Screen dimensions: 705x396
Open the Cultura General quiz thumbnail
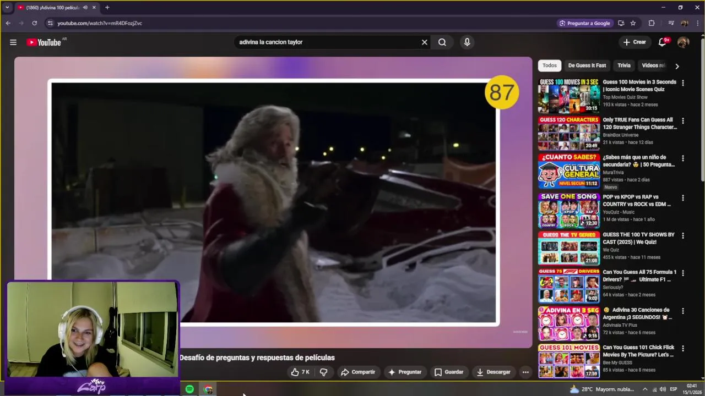569,171
